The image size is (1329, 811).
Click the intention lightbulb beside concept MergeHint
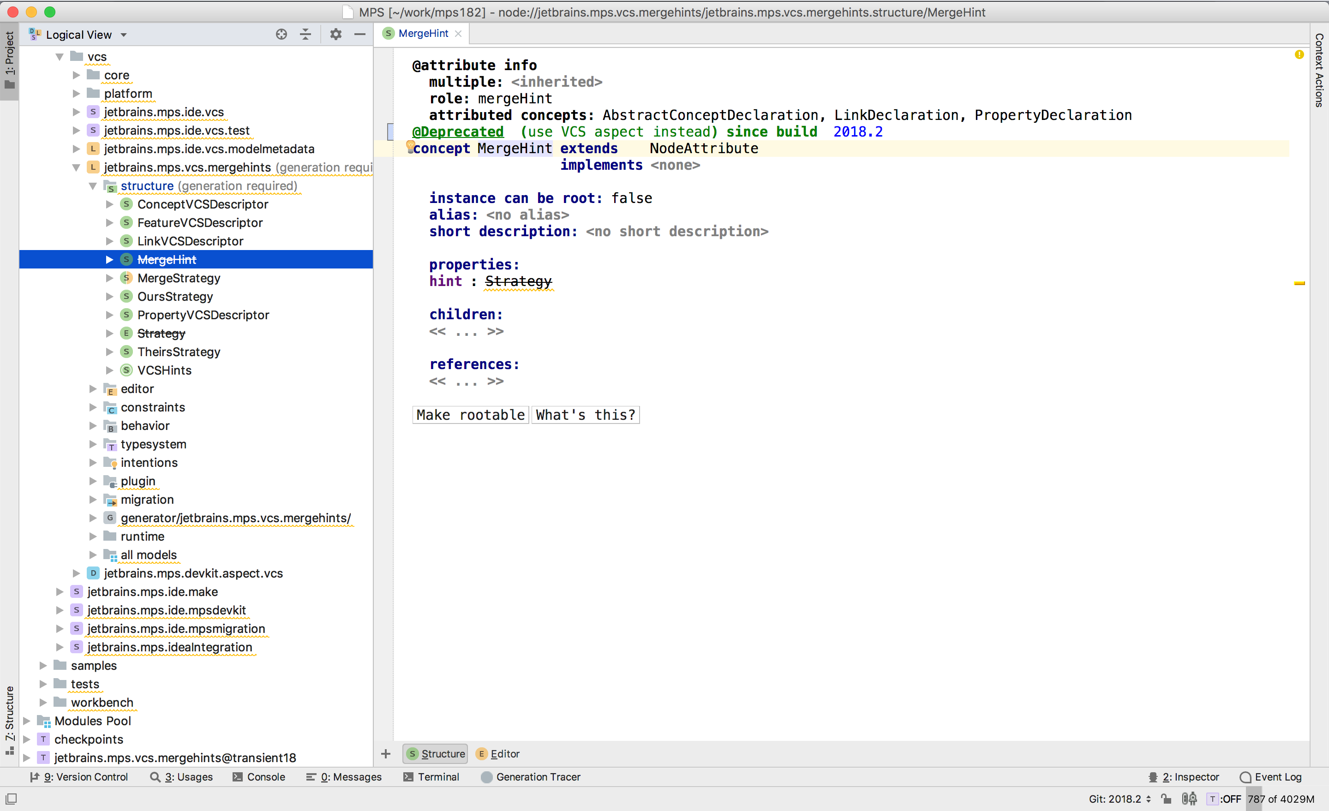pyautogui.click(x=410, y=146)
